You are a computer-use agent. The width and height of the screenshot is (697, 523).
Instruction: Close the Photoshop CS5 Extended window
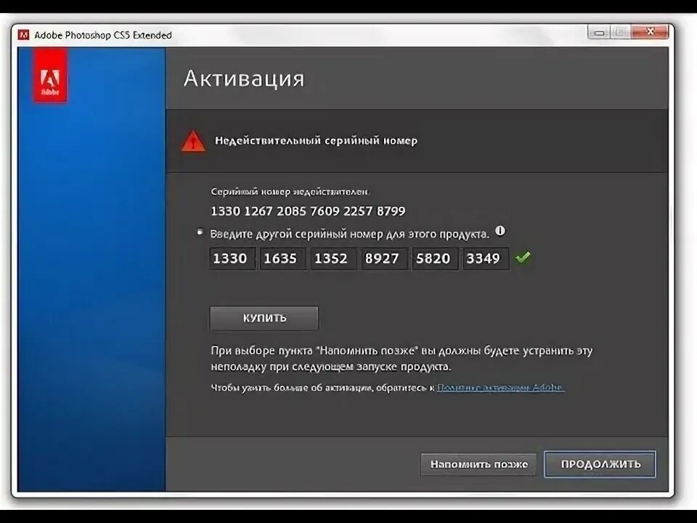point(650,32)
